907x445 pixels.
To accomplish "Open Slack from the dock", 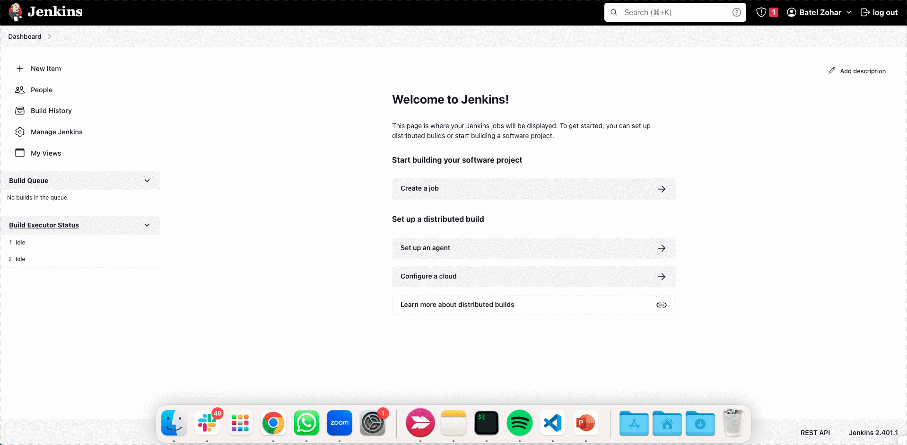I will (207, 423).
